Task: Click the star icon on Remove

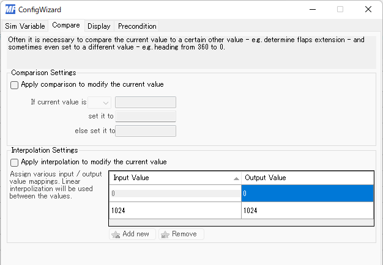Action: click(165, 234)
